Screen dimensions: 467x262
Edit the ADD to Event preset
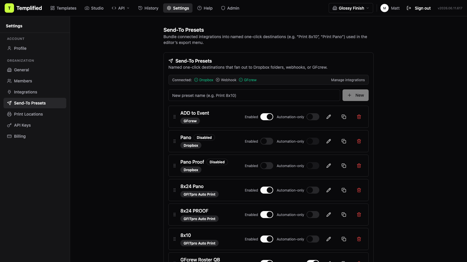[x=329, y=117]
